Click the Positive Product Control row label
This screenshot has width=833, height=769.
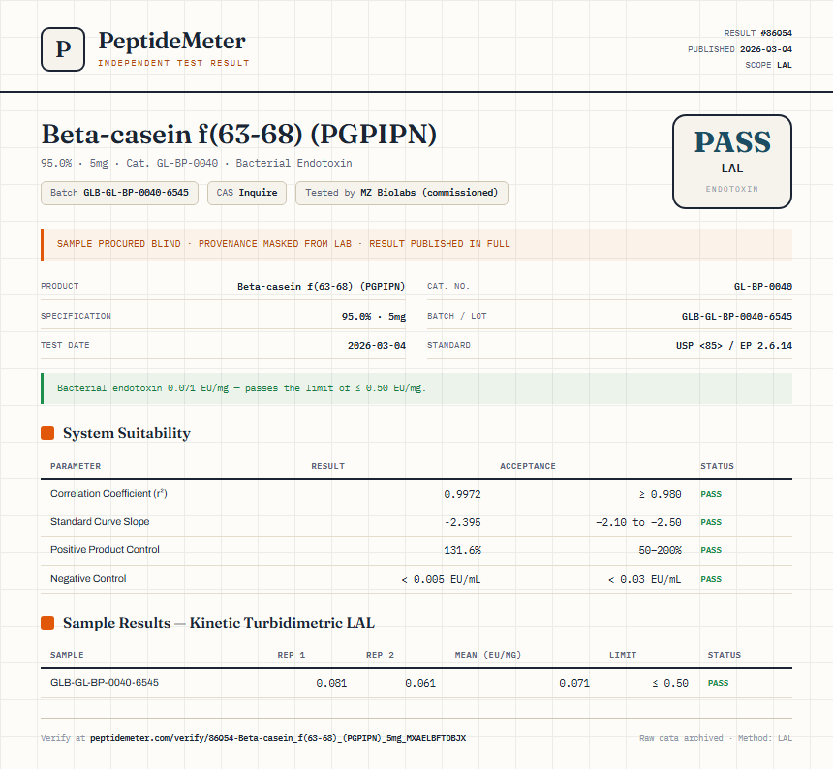click(x=105, y=550)
